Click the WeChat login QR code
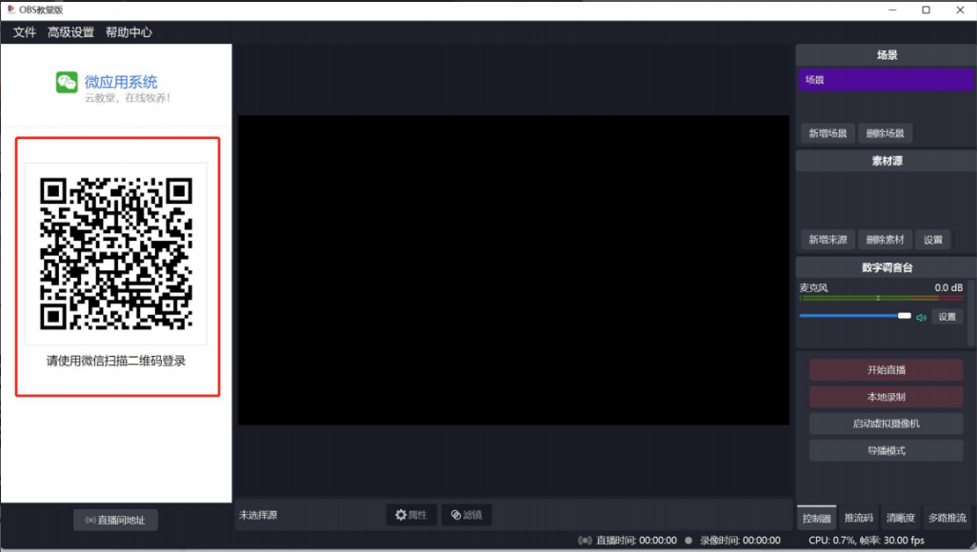This screenshot has height=552, width=977. pos(117,249)
